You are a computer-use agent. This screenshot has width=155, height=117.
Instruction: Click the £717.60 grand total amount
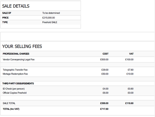104,109
